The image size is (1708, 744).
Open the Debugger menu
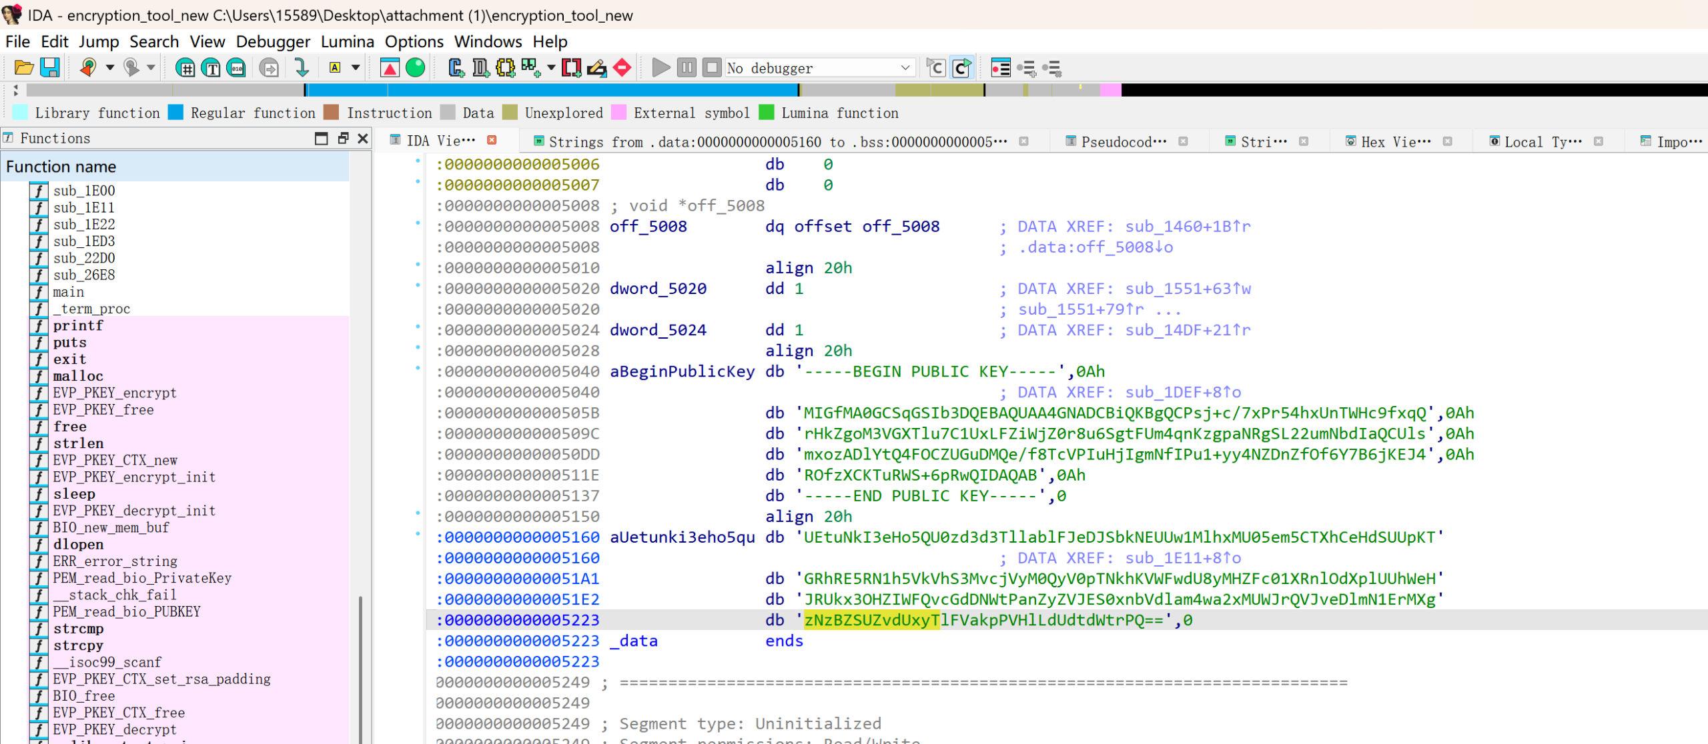[x=272, y=41]
